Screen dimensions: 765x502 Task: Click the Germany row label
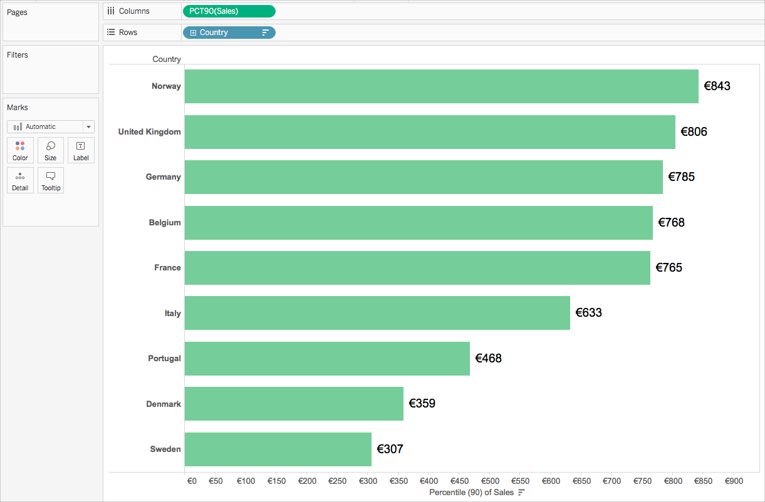pyautogui.click(x=164, y=177)
